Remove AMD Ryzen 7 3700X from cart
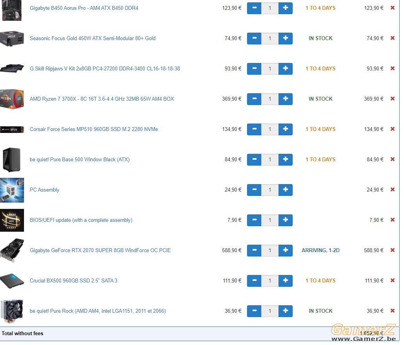The image size is (404, 345). tap(393, 99)
